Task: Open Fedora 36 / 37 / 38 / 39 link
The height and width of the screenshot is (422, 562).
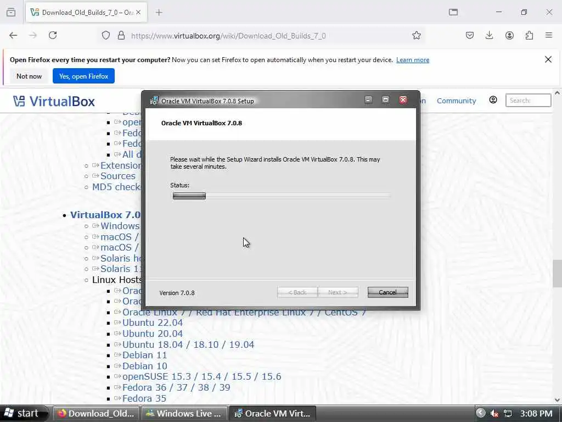Action: pyautogui.click(x=176, y=387)
